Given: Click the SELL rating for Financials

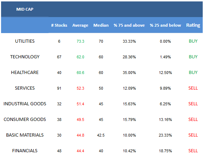Looking at the screenshot, I should point(193,151).
